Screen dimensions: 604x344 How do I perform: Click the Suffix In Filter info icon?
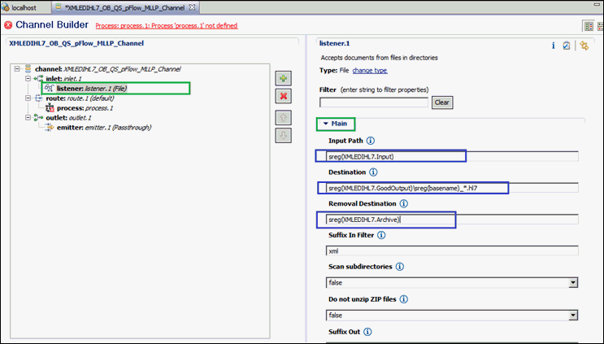(x=381, y=235)
